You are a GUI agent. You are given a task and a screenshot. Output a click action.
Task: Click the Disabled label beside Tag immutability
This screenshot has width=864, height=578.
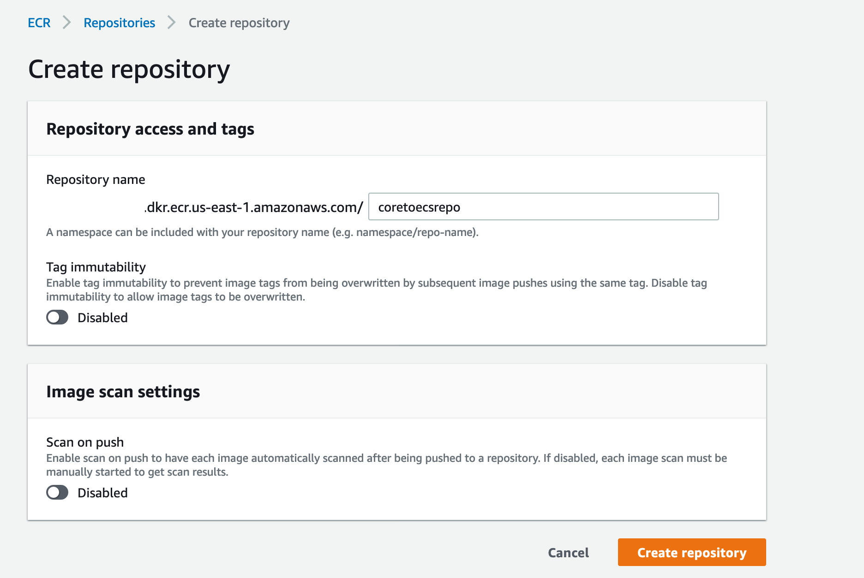tap(102, 317)
